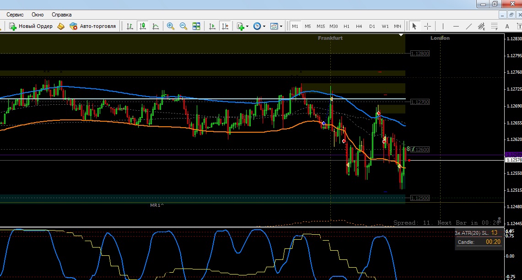Switch to W1 weekly timeframe
This screenshot has width=522, height=280.
(385, 26)
